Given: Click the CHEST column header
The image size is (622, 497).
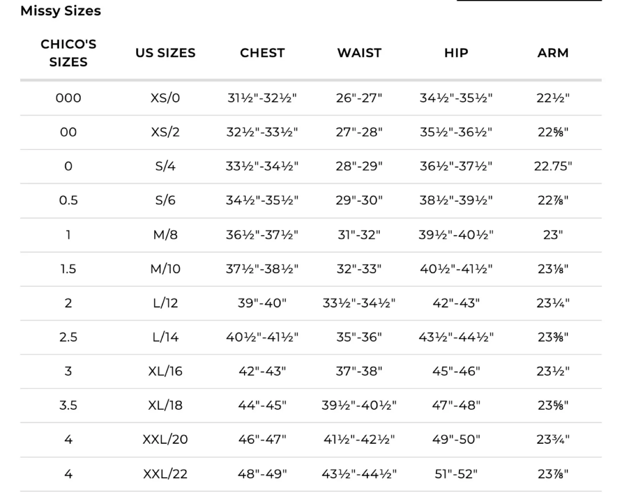Looking at the screenshot, I should [x=262, y=53].
